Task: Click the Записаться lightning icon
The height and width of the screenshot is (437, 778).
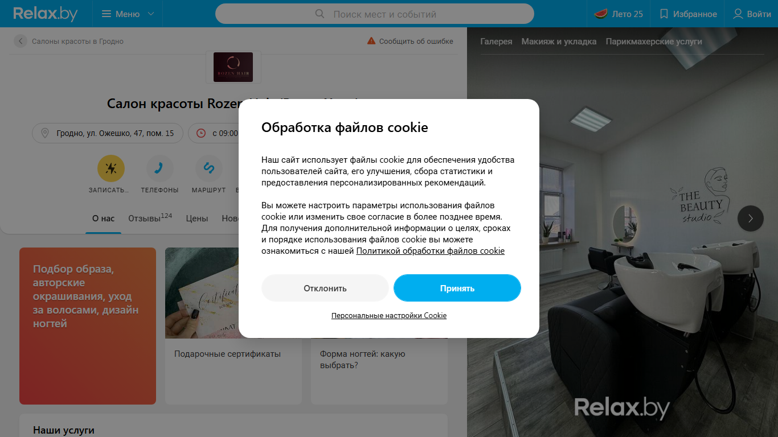Action: [x=111, y=168]
